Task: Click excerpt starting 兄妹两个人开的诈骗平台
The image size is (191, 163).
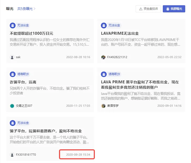Action: tap(50, 91)
